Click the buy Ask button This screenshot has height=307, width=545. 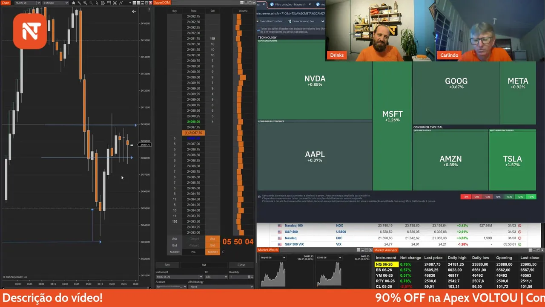[175, 239]
